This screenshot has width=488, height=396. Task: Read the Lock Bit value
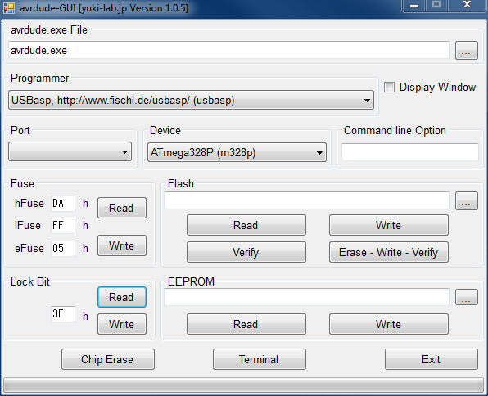pyautogui.click(x=122, y=297)
